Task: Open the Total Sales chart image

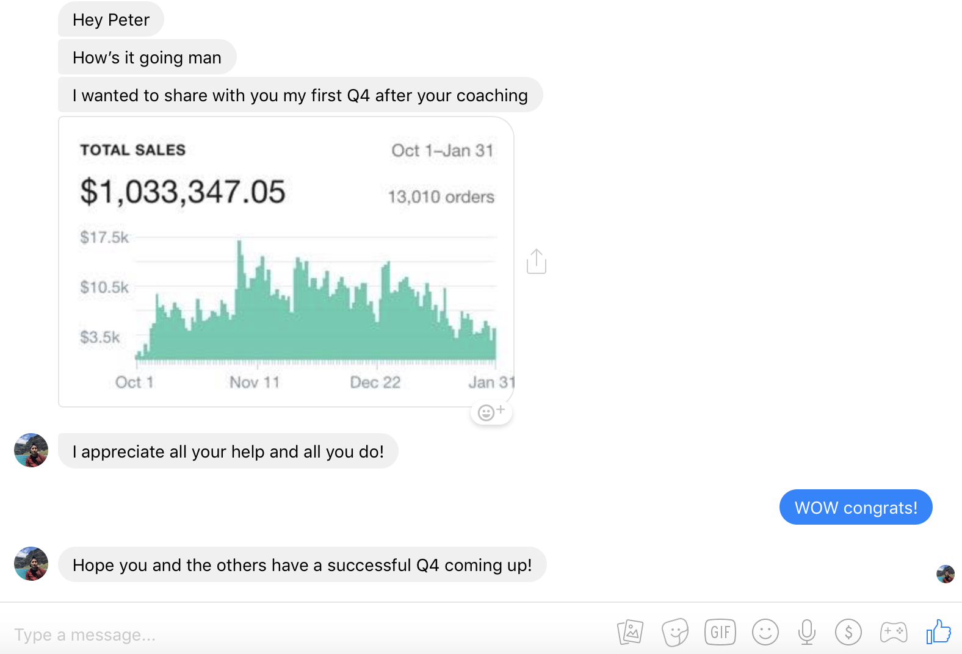Action: [286, 262]
